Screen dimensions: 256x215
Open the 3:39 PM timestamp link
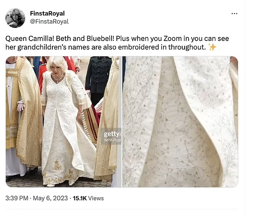(x=17, y=198)
